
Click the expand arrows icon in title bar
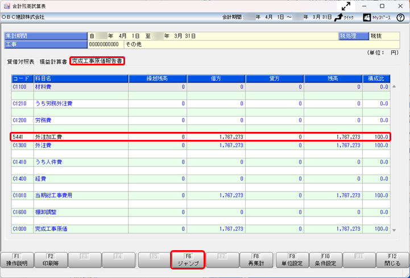click(x=345, y=6)
